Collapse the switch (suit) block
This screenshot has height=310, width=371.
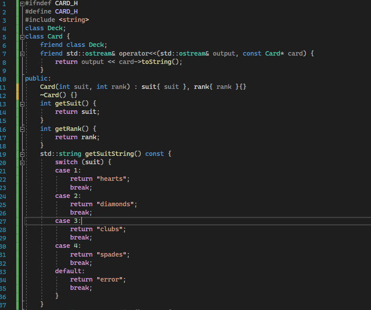coord(22,163)
